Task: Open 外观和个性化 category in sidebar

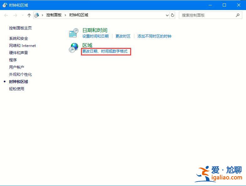Action: (x=20, y=75)
